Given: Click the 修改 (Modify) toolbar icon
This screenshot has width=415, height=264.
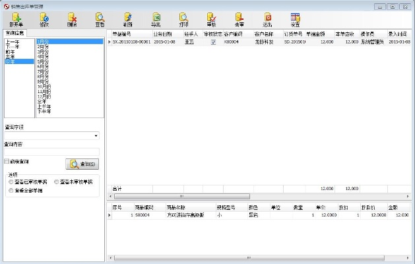Looking at the screenshot, I should [x=44, y=19].
